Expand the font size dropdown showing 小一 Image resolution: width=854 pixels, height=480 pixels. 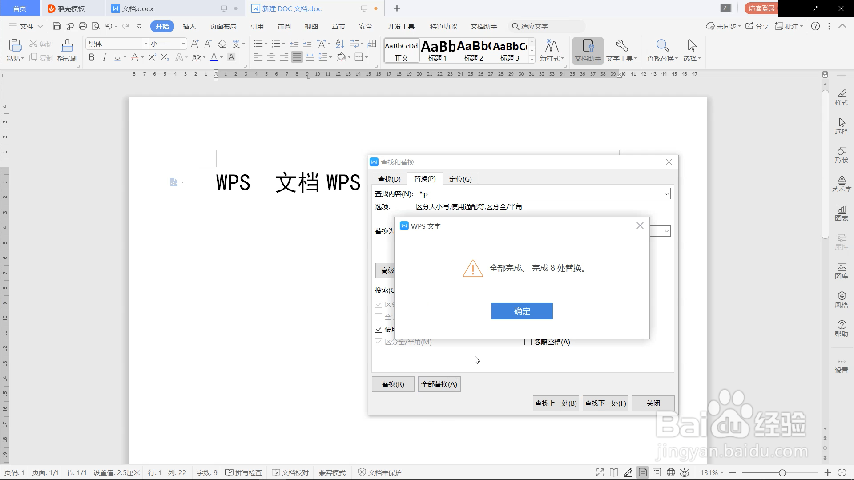(x=182, y=44)
